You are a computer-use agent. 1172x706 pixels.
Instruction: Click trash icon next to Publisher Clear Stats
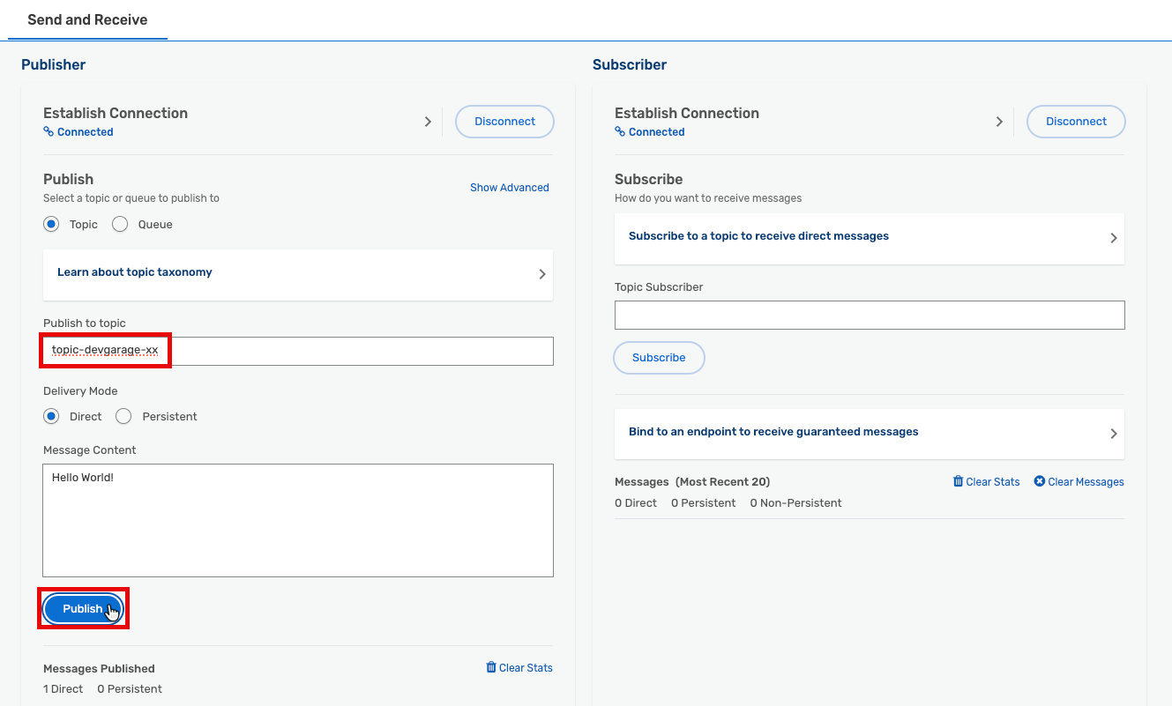click(491, 667)
